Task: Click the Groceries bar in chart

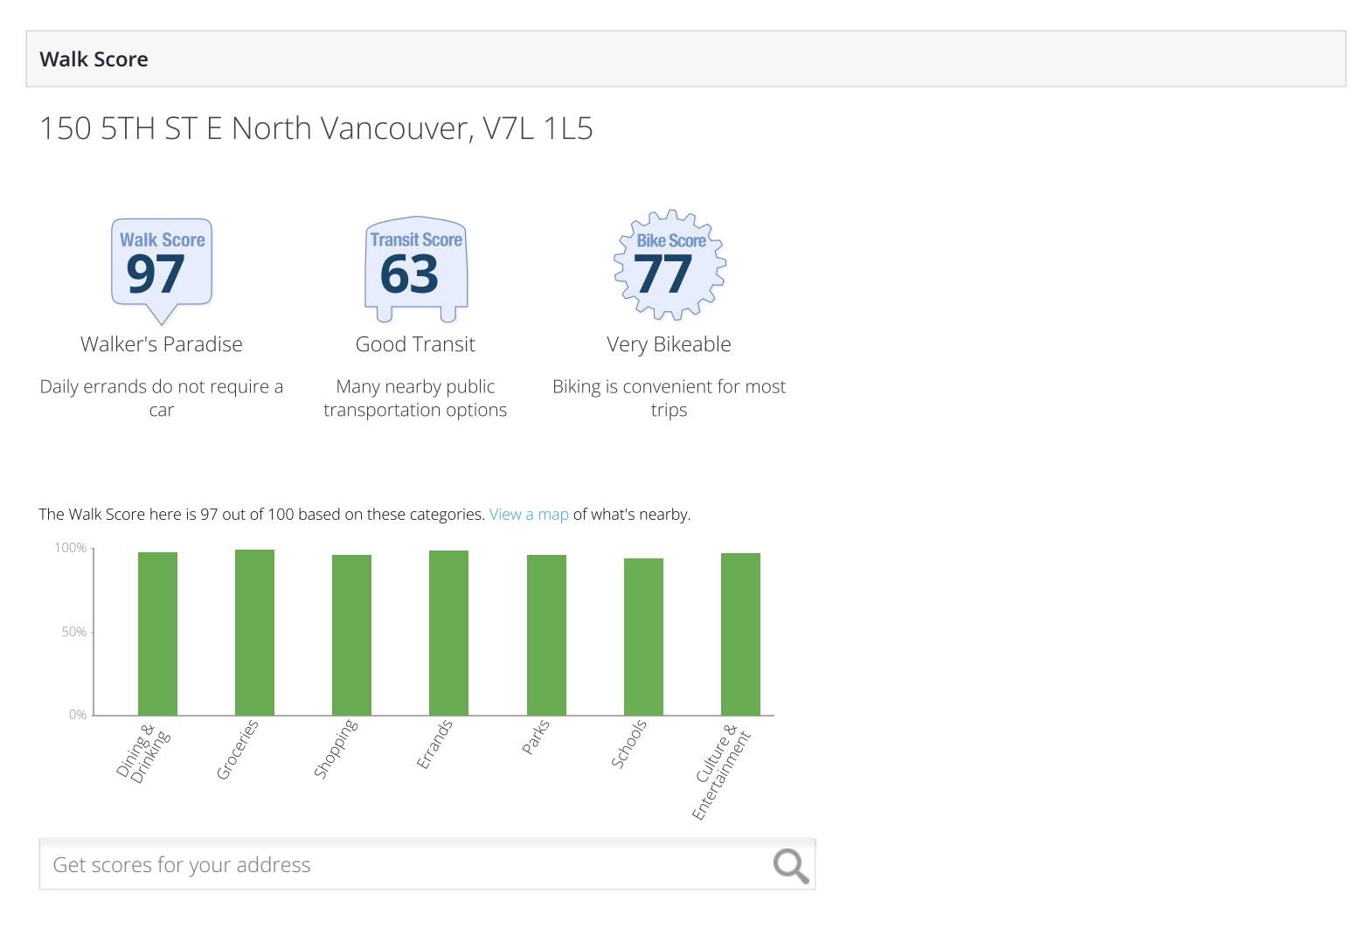Action: click(x=254, y=633)
